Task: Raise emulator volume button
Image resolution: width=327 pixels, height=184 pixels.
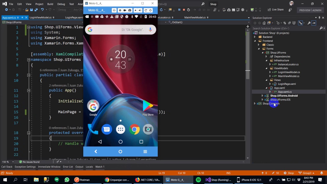Action: pos(140,10)
